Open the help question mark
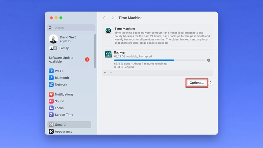Viewport: 263px width, 148px height. [x=210, y=83]
